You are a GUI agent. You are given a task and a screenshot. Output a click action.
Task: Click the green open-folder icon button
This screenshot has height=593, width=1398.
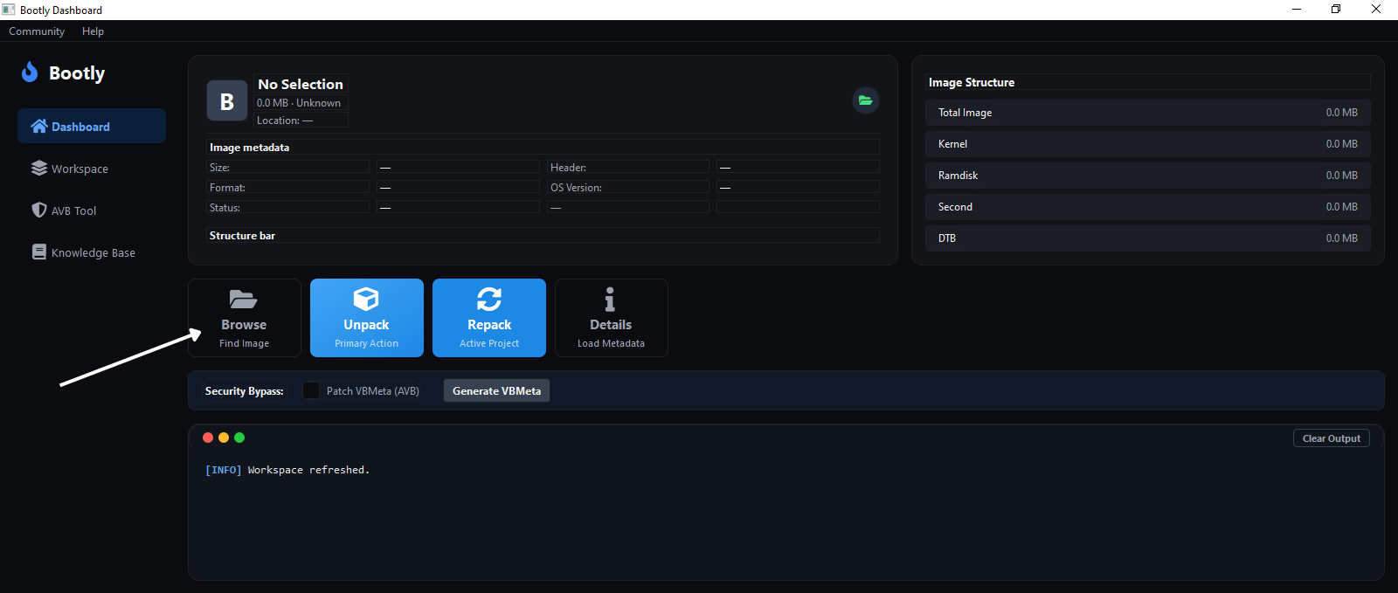[865, 100]
